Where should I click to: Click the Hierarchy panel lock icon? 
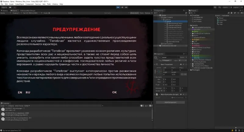(184, 11)
